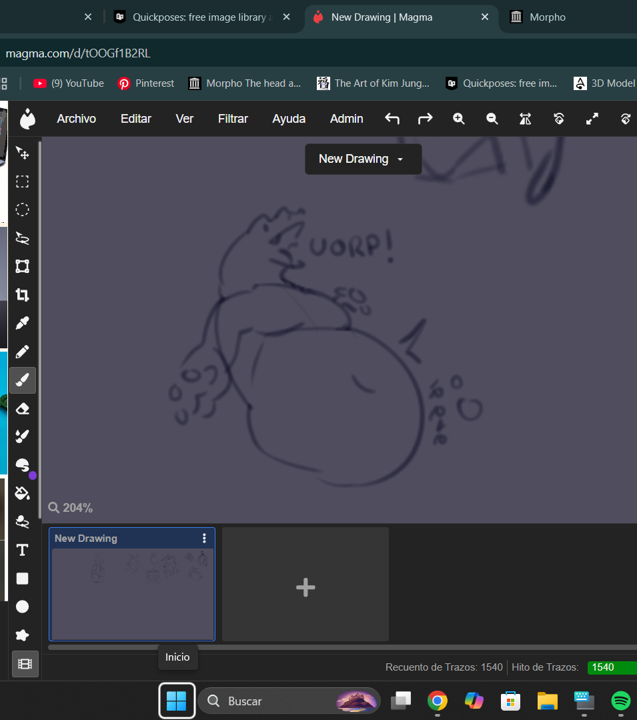Select the Eraser tool
This screenshot has height=720, width=637.
(22, 408)
